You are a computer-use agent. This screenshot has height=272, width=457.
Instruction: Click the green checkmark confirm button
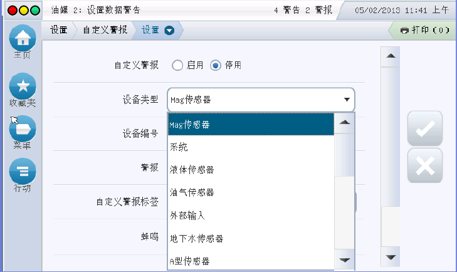point(424,128)
